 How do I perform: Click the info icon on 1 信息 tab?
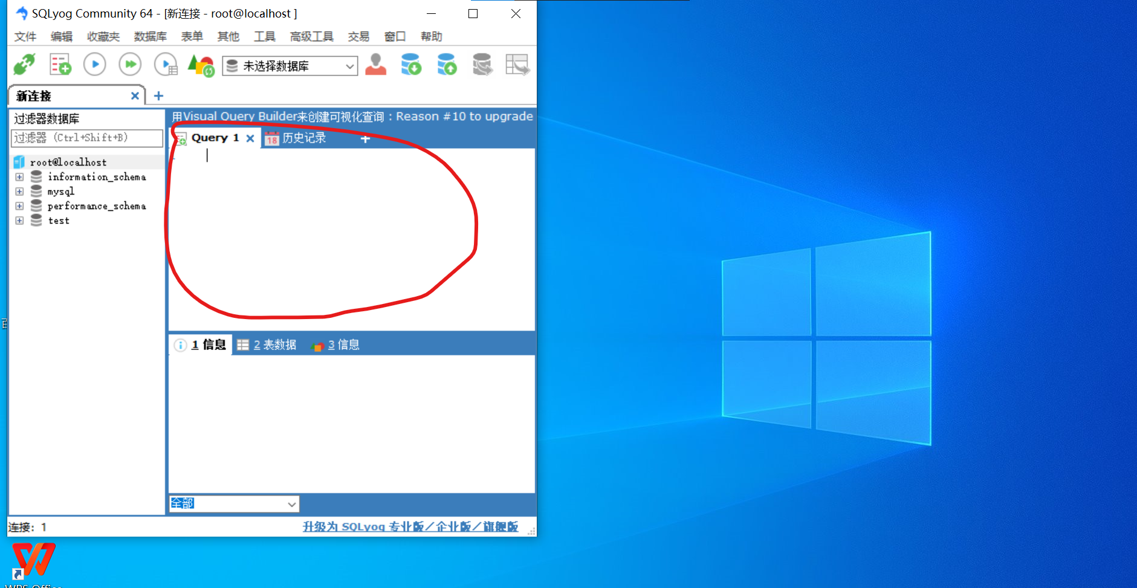click(180, 345)
